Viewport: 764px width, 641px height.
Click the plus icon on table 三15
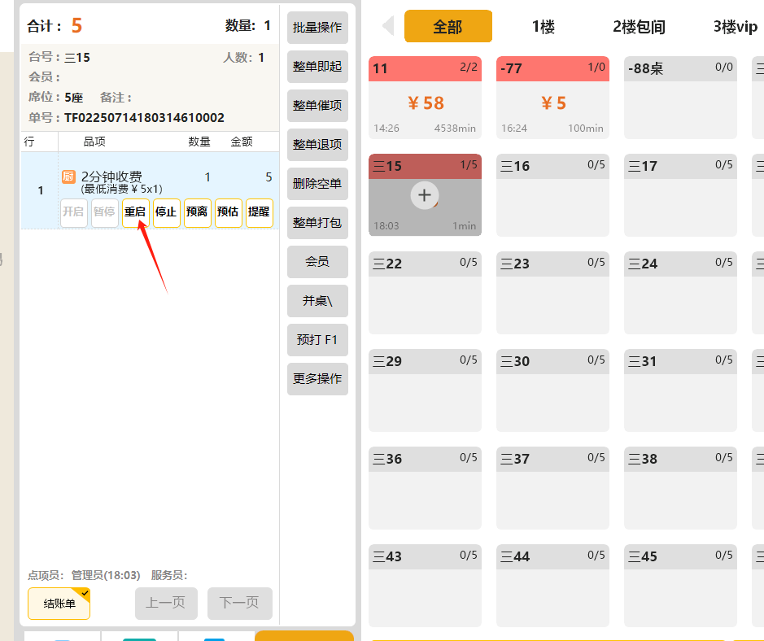pyautogui.click(x=424, y=195)
